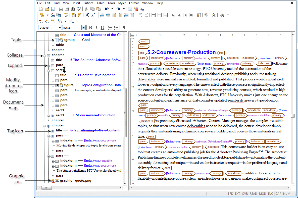Insert a table from the toolbar
Screen dimensions: 298x198
tap(130, 9)
